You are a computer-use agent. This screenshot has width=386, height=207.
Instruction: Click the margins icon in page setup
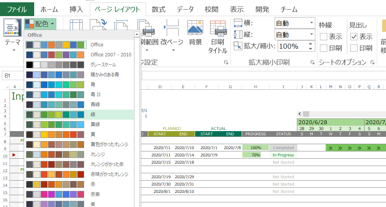[76, 25]
